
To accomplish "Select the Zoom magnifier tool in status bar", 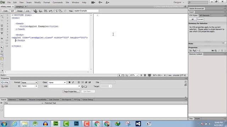I will [127, 75].
